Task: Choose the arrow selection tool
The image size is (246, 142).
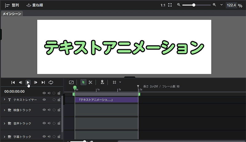Action: [83, 82]
